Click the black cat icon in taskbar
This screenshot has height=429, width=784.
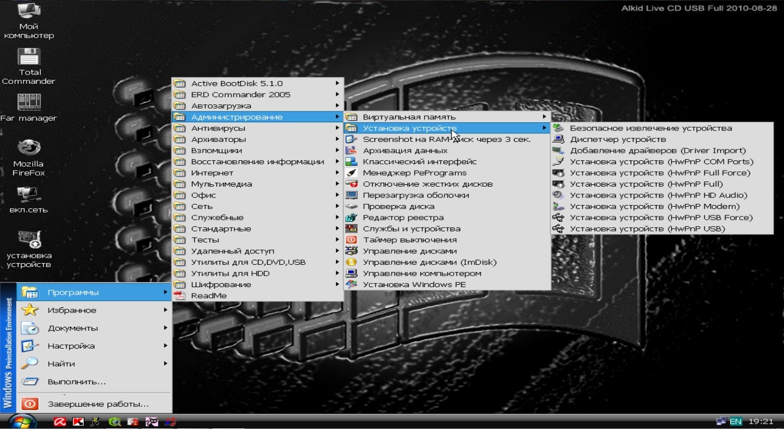(152, 422)
